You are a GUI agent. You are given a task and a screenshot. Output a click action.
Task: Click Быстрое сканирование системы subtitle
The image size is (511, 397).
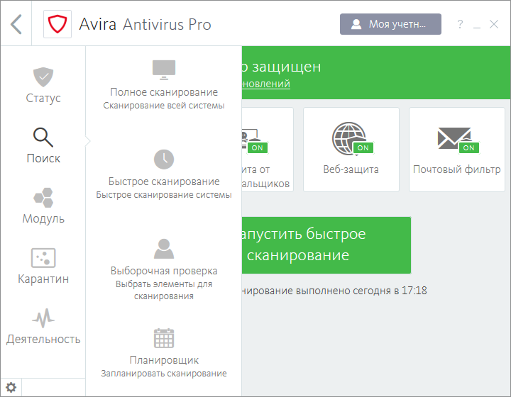point(164,195)
